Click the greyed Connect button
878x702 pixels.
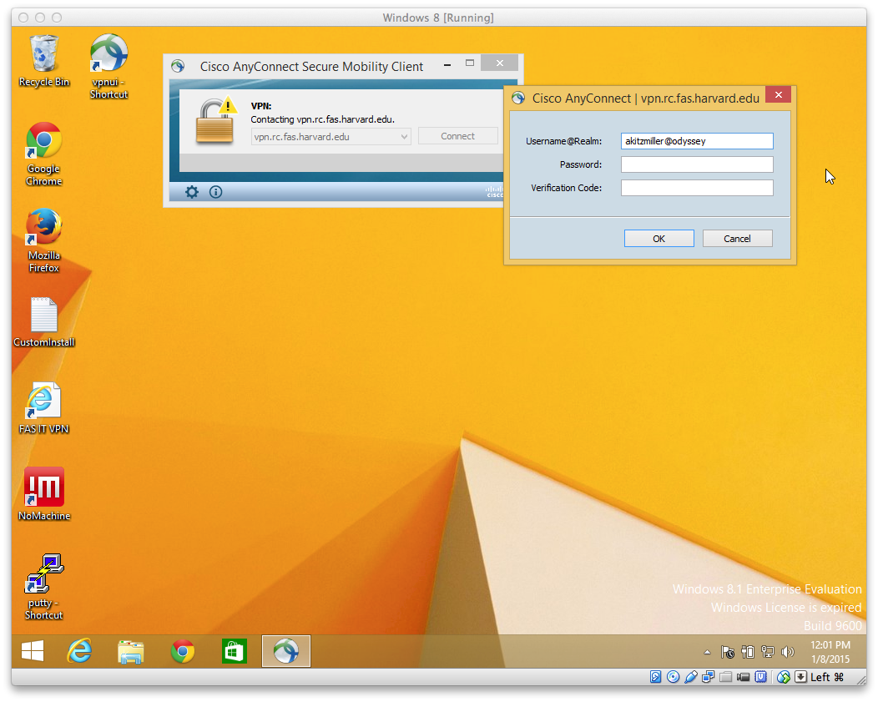click(x=457, y=136)
